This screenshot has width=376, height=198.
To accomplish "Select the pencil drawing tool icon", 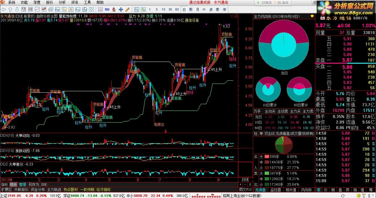I will 127,9.
